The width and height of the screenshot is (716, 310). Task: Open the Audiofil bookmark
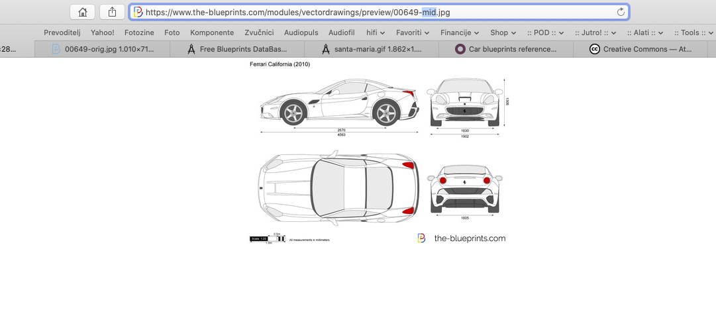[x=342, y=33]
